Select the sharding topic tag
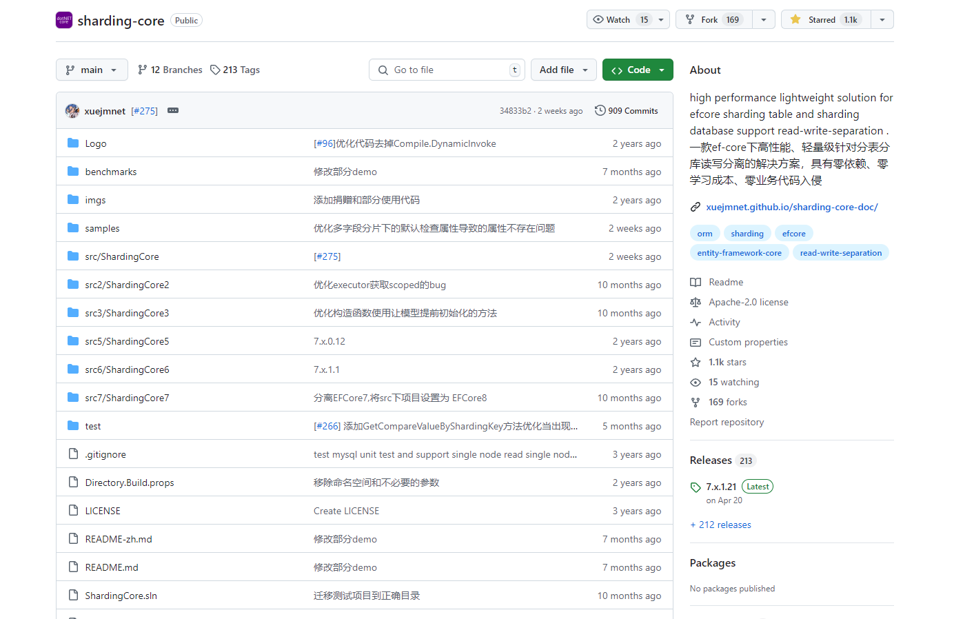The image size is (974, 619). (x=747, y=234)
